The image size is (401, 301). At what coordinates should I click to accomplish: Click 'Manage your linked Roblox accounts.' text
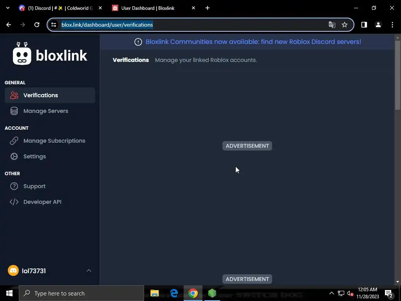tap(206, 60)
